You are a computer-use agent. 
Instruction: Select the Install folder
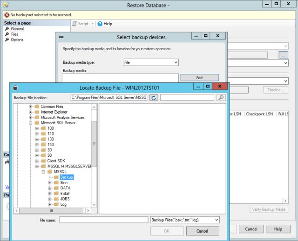[x=65, y=194]
